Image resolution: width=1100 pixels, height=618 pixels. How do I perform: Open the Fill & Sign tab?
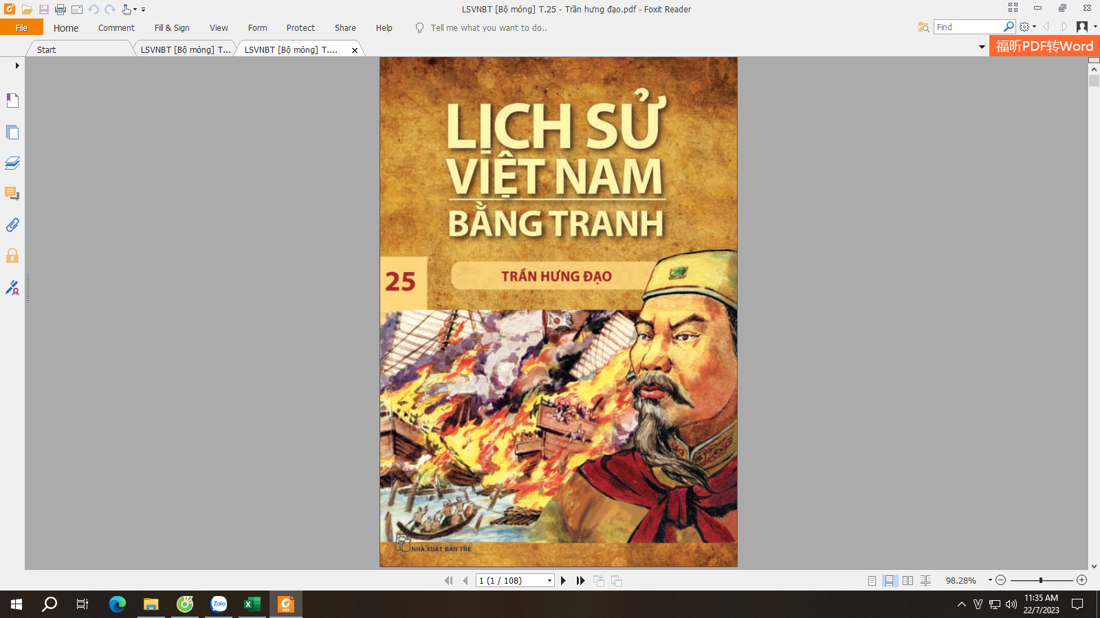172,28
